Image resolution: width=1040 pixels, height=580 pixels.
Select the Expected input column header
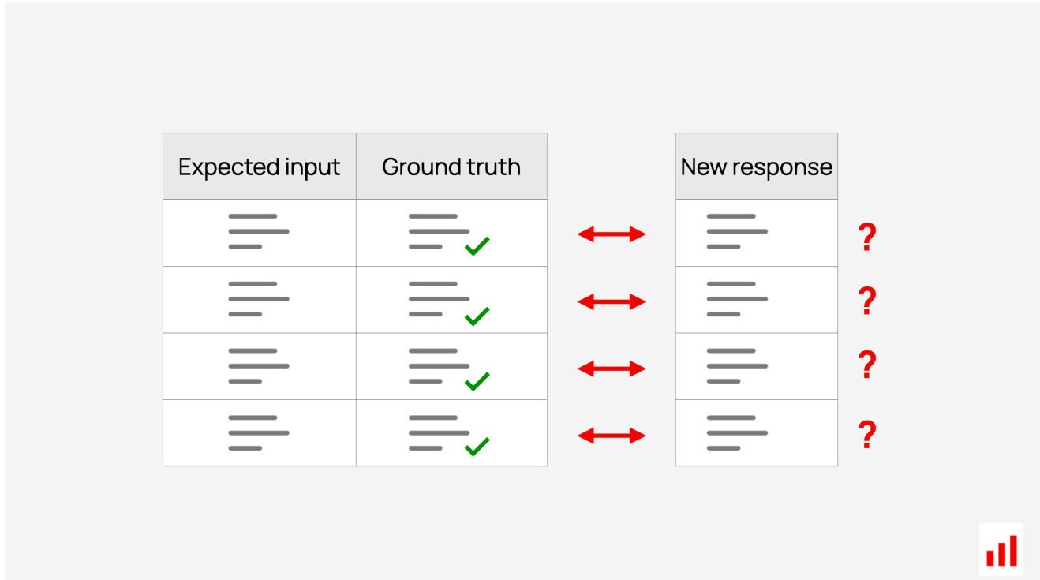pyautogui.click(x=260, y=167)
